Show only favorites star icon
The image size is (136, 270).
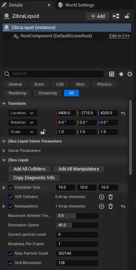(121, 74)
